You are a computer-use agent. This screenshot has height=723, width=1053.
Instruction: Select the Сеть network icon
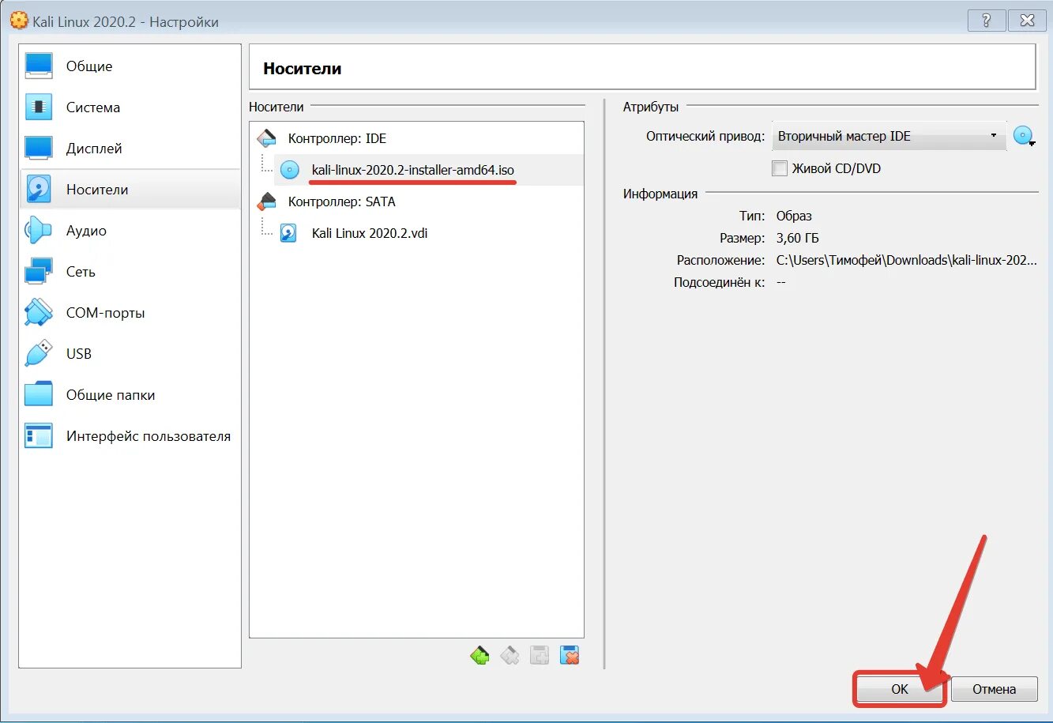click(39, 272)
